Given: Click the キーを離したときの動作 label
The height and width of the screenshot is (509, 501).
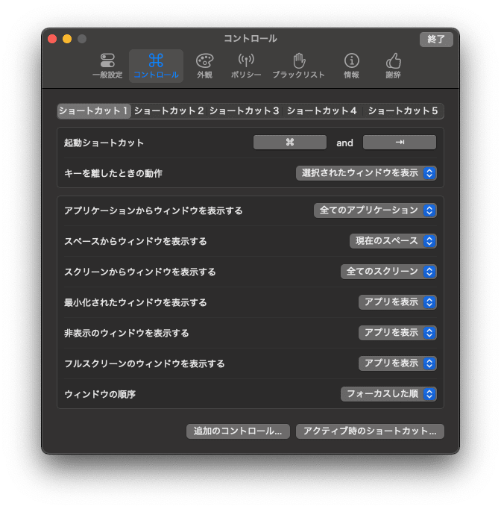Looking at the screenshot, I should pos(113,173).
